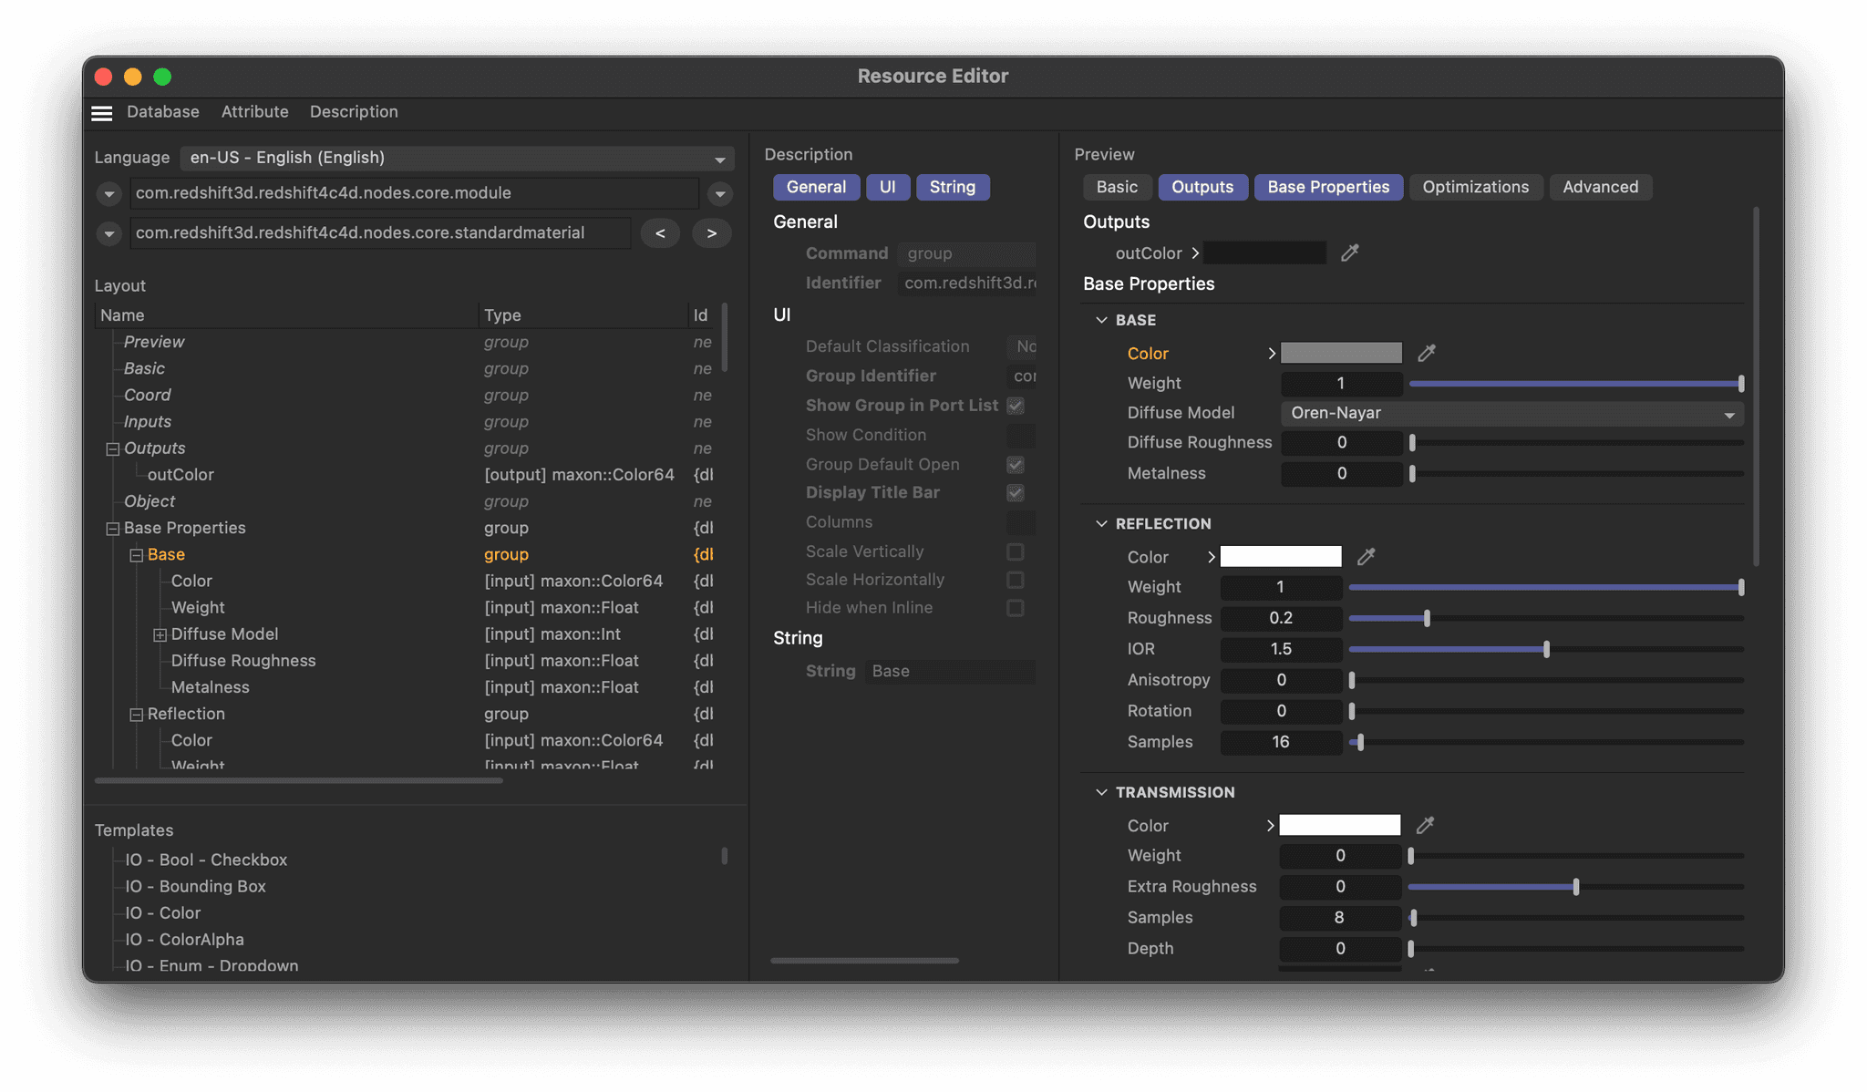
Task: Expand Diffuse Model tree node
Action: (x=160, y=634)
